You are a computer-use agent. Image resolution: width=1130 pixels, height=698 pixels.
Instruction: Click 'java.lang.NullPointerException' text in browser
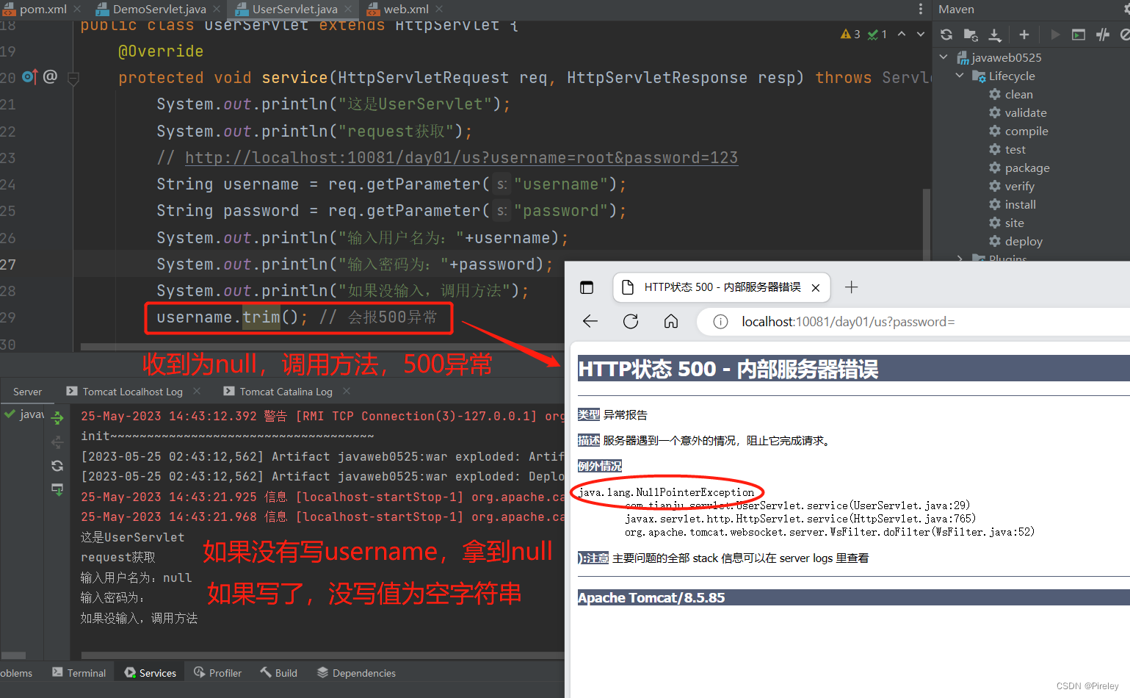pos(667,492)
